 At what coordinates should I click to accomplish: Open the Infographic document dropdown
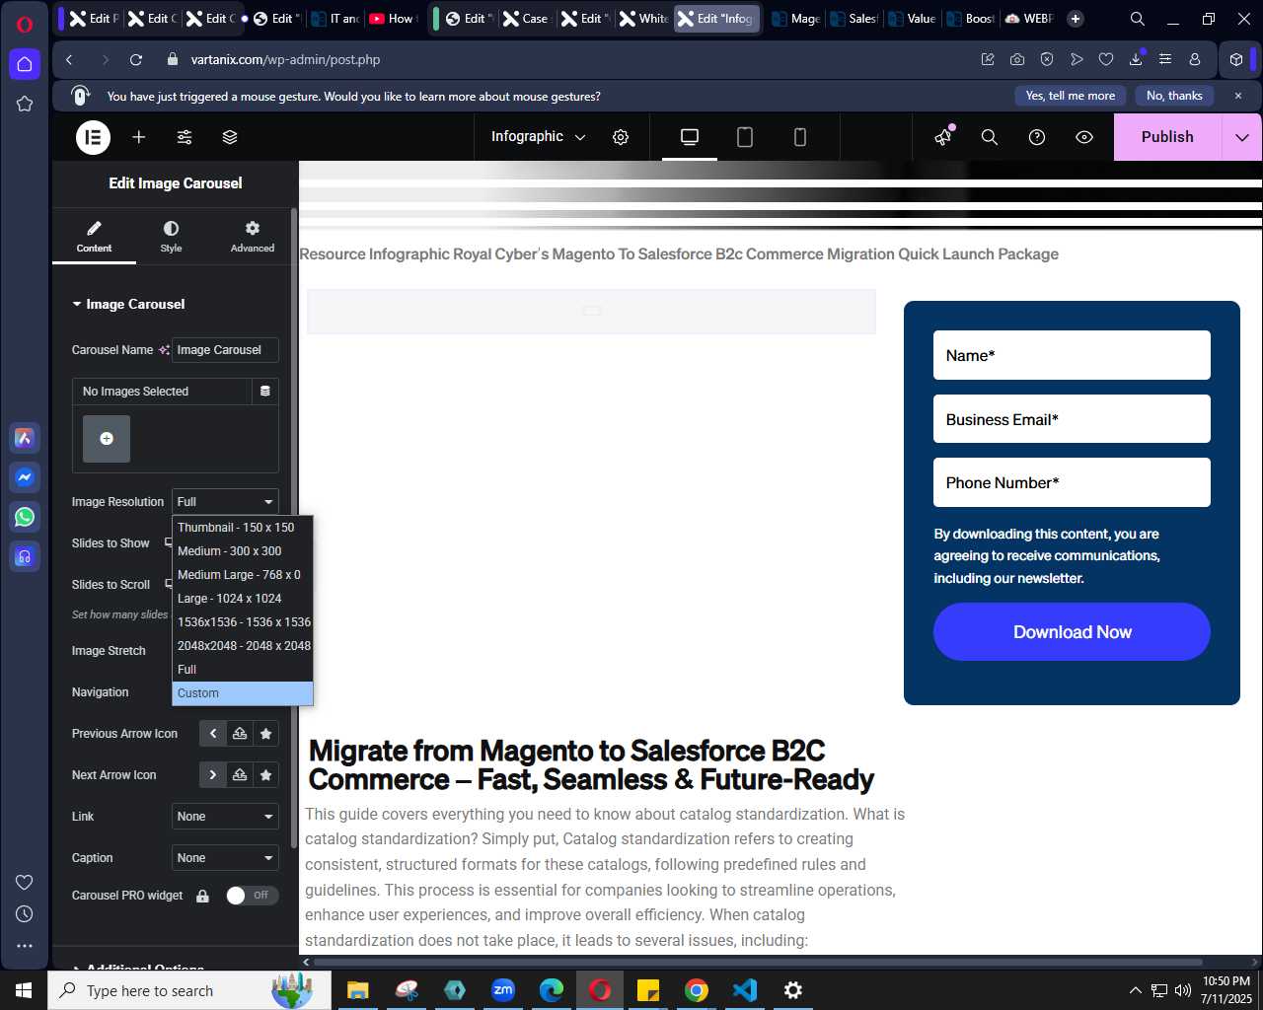[x=539, y=137]
